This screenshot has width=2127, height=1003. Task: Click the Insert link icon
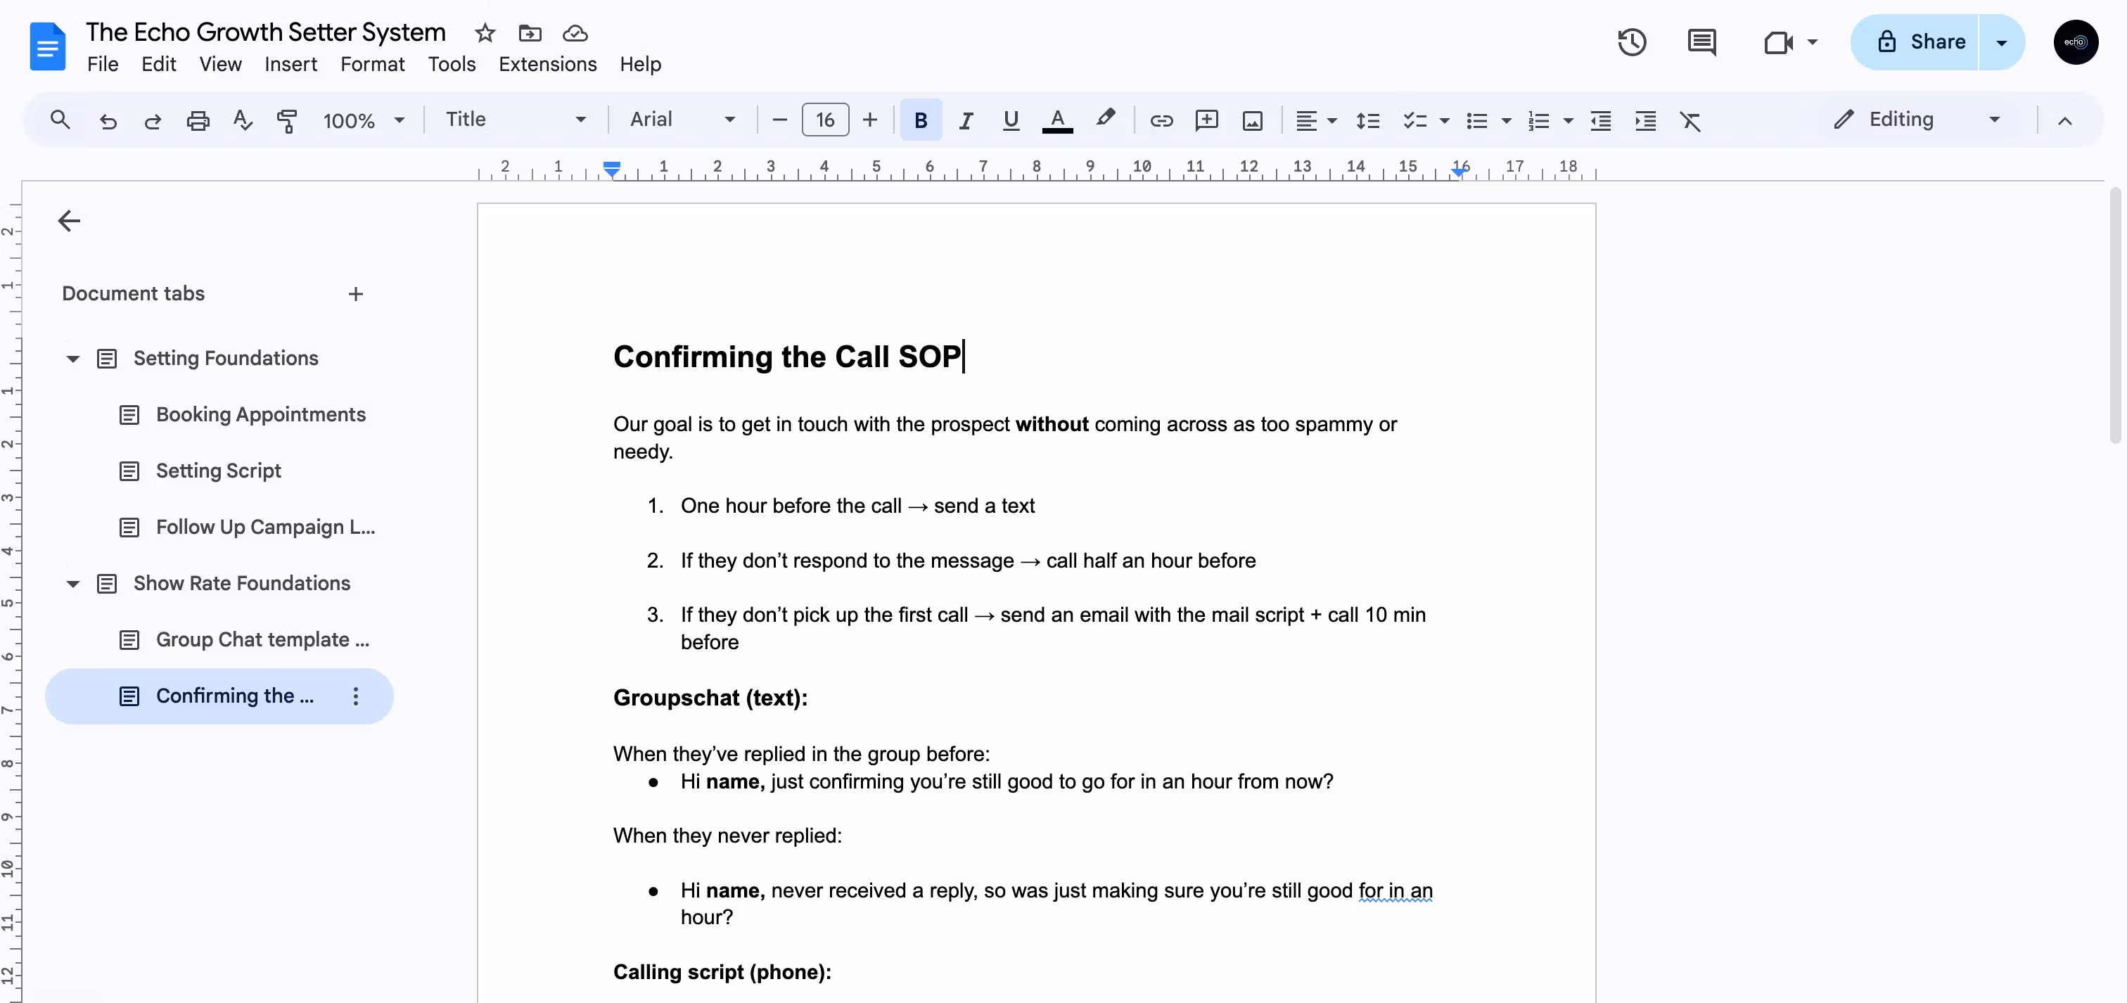[1161, 120]
